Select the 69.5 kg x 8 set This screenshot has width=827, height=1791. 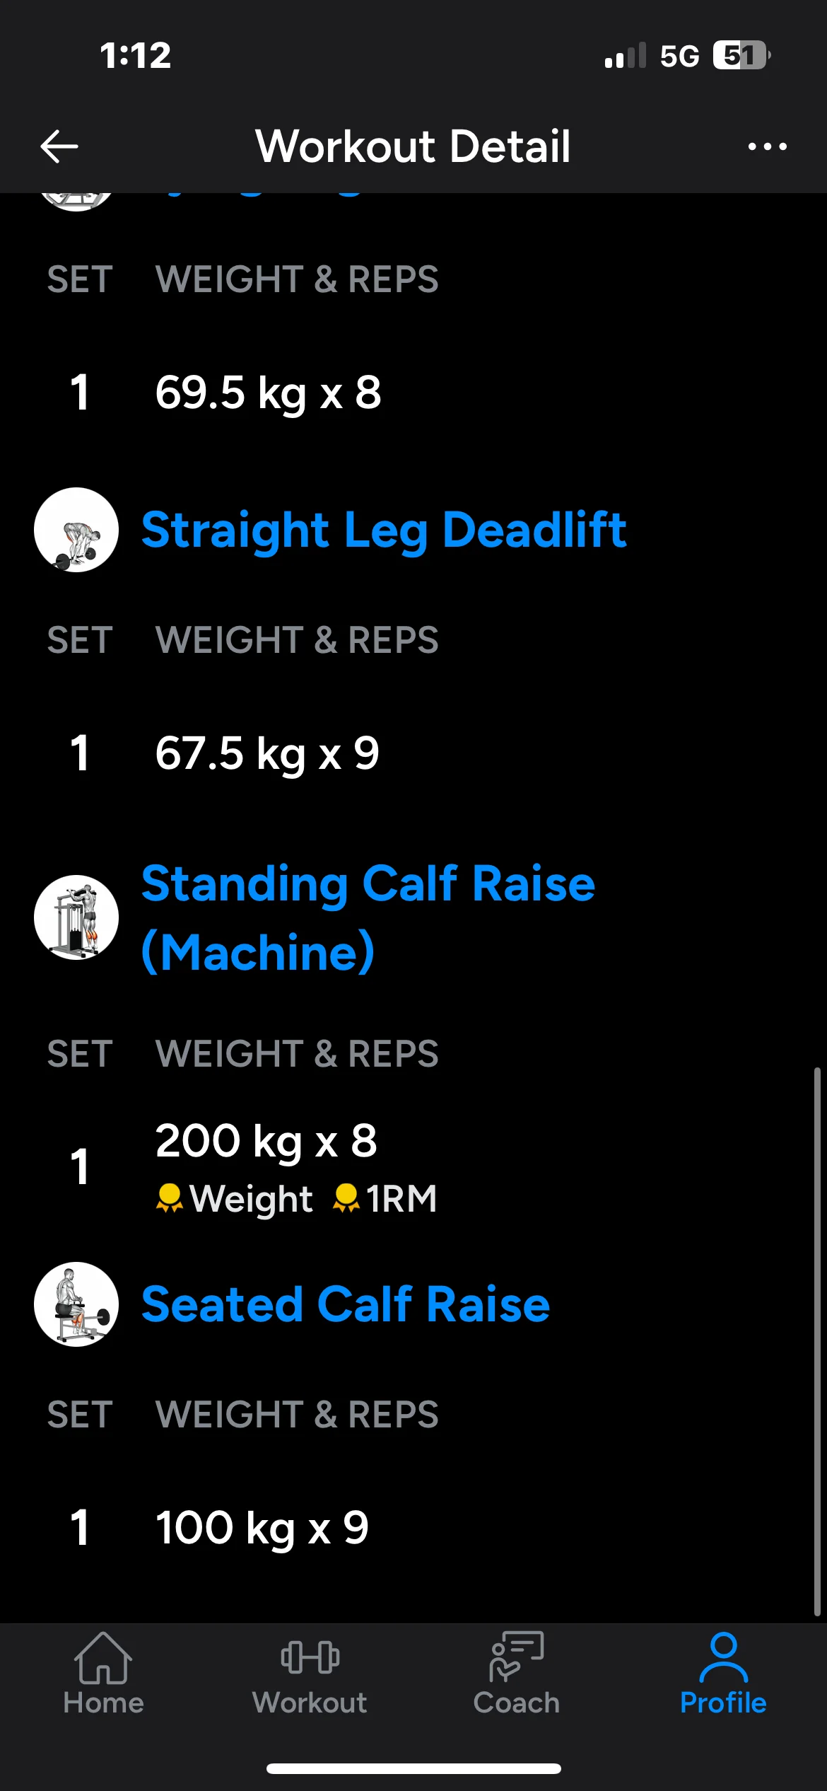tap(269, 393)
